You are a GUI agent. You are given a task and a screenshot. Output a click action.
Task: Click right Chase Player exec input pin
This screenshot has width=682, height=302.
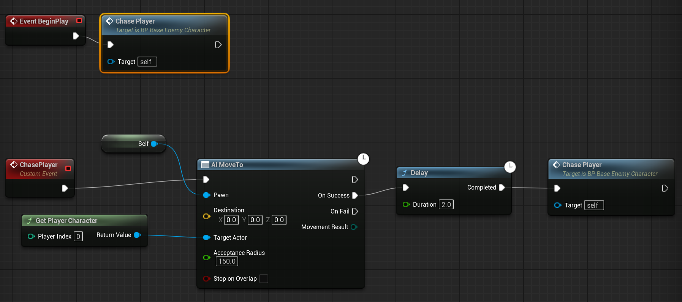pyautogui.click(x=557, y=188)
